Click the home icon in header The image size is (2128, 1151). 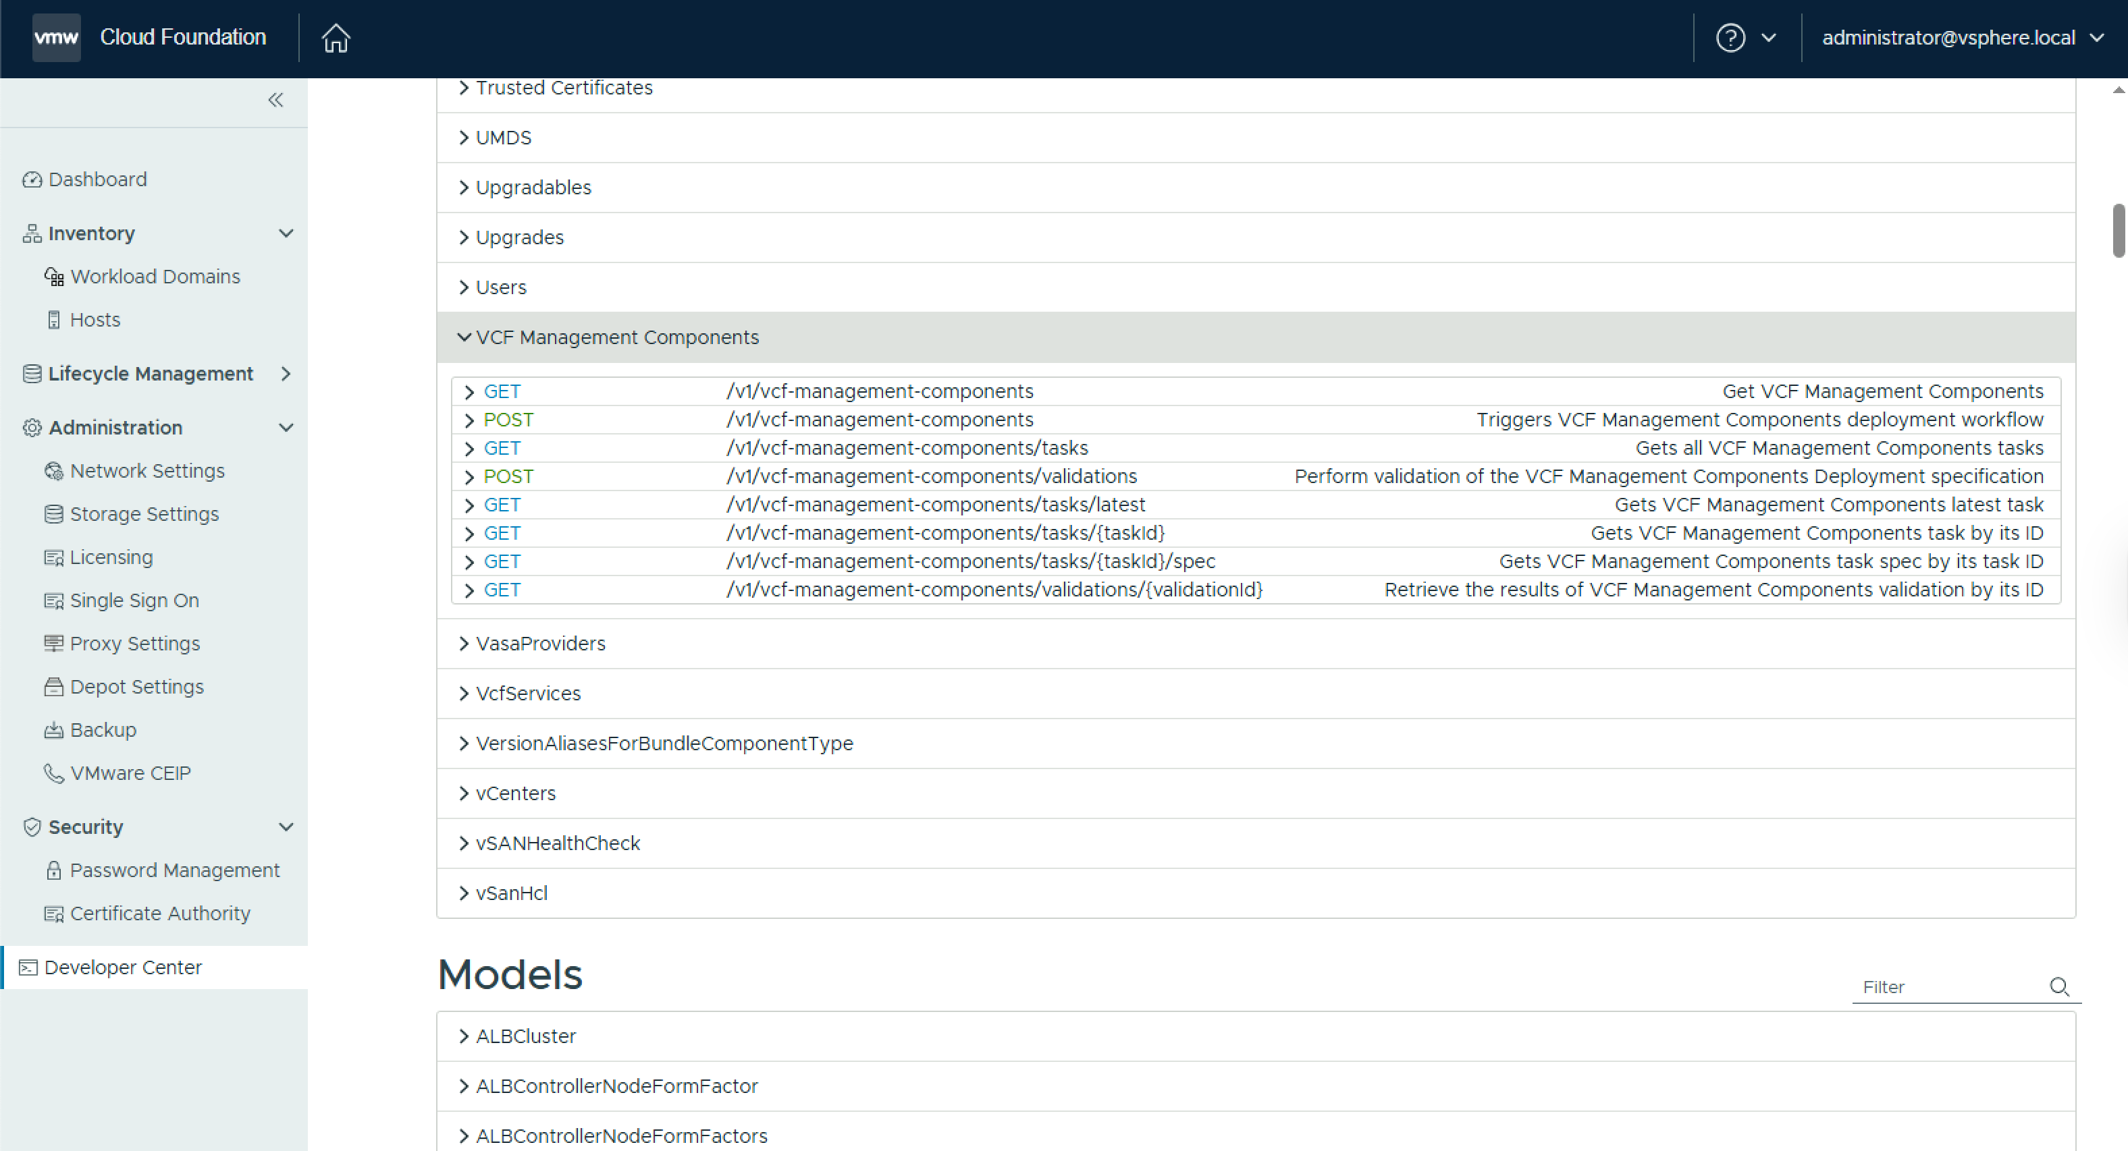click(x=336, y=38)
